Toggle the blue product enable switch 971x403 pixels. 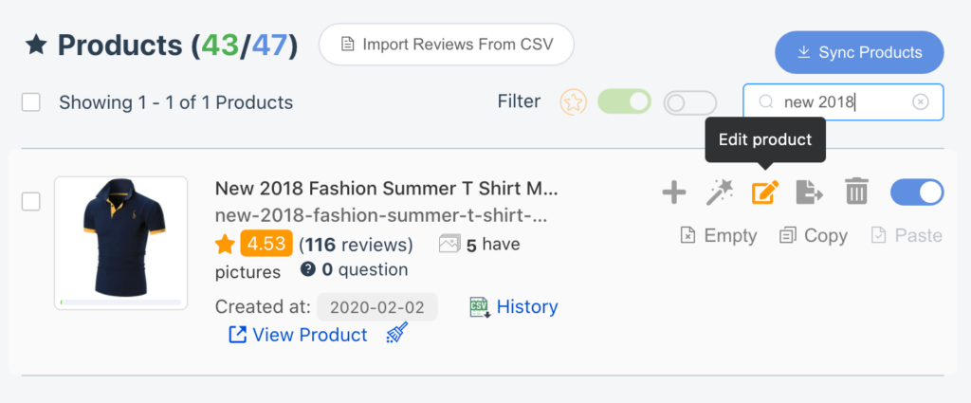[917, 192]
